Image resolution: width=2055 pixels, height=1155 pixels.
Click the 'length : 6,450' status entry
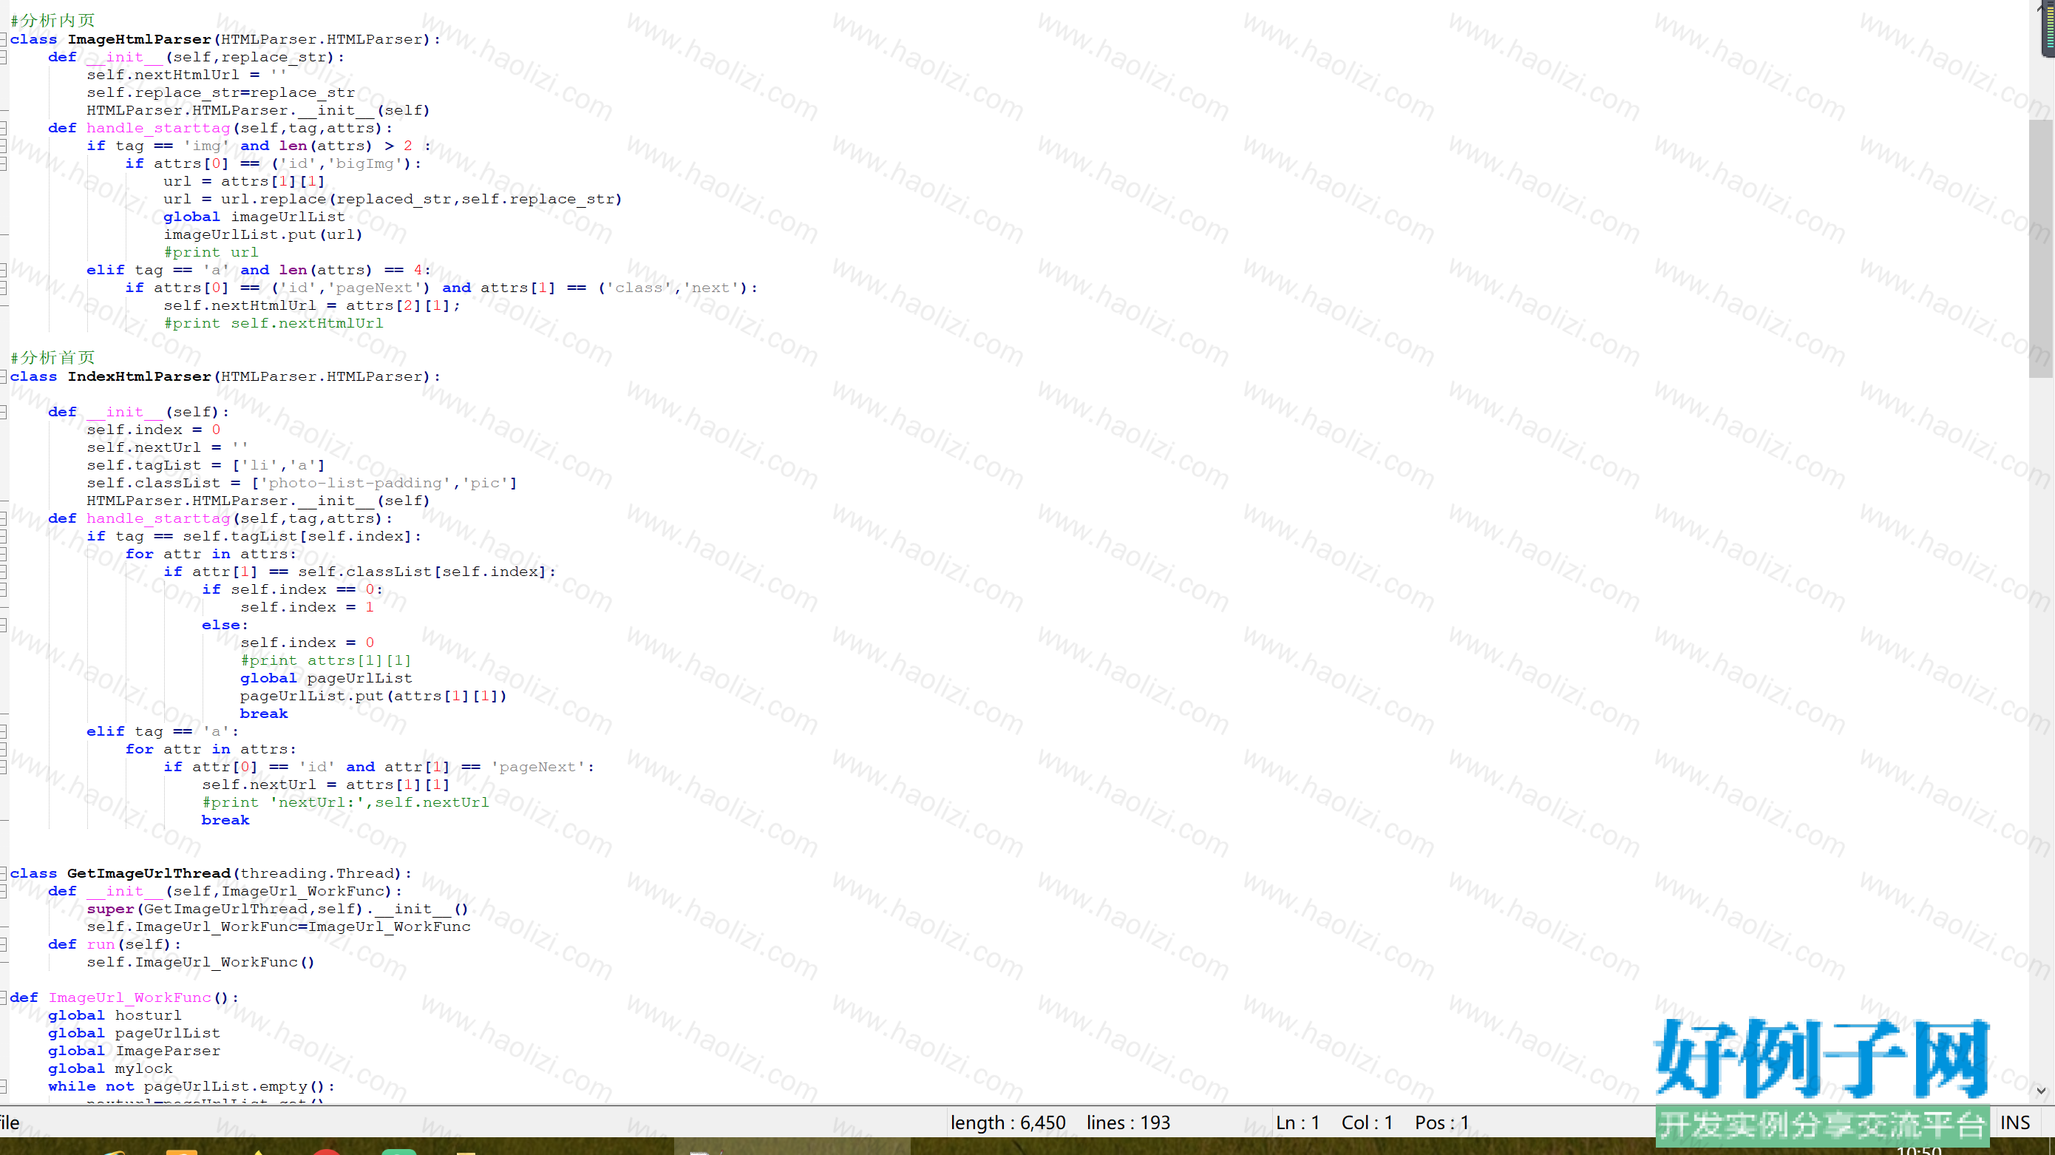(x=1008, y=1122)
